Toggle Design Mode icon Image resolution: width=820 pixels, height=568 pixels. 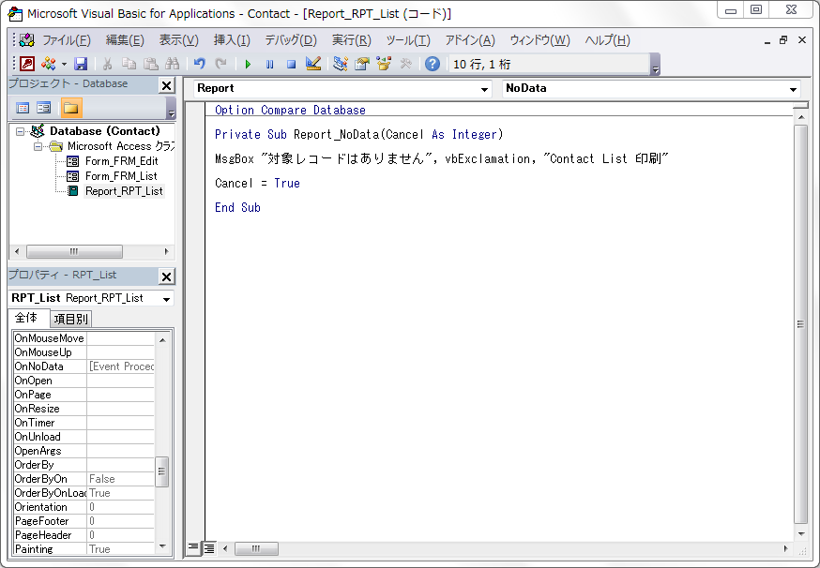(x=313, y=64)
